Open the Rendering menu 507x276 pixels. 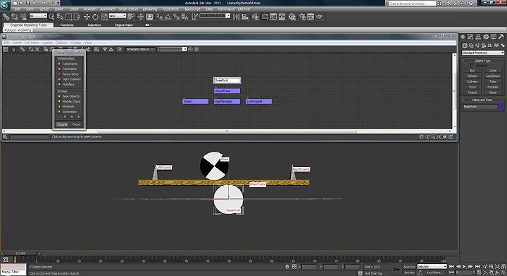click(150, 9)
